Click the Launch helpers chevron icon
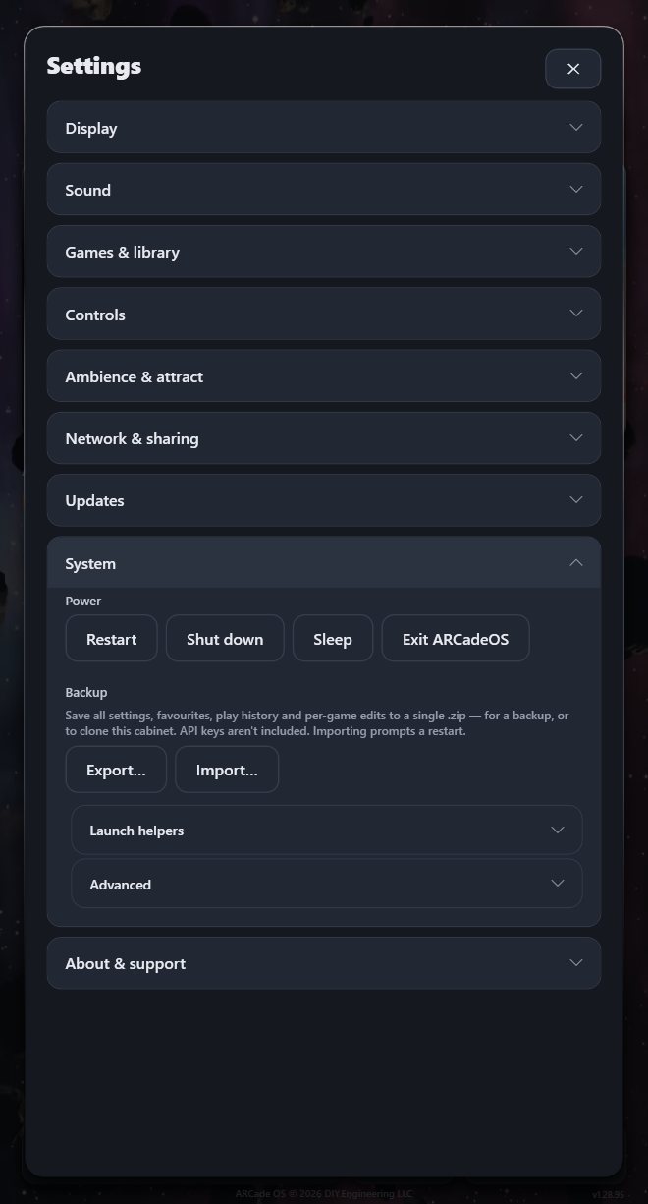 click(558, 831)
